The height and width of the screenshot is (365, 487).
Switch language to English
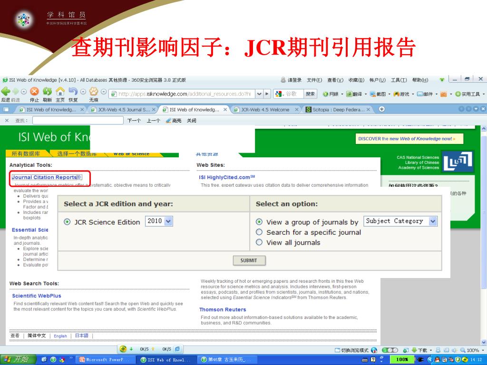(x=60, y=336)
